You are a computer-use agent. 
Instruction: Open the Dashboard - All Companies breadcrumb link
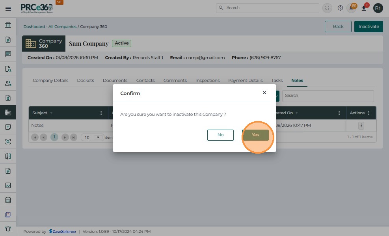[x=50, y=26]
